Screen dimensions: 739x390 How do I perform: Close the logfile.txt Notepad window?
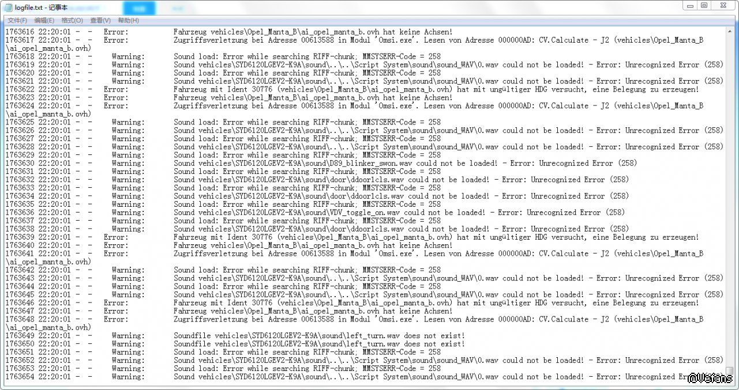pyautogui.click(x=723, y=5)
